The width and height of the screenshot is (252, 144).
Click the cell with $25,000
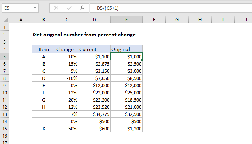126,93
